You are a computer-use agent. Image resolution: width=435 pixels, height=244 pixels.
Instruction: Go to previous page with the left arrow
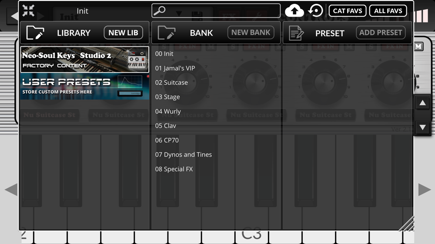click(11, 189)
